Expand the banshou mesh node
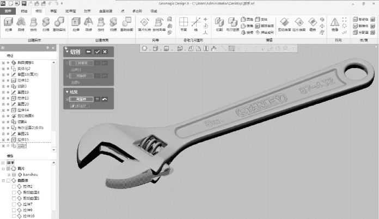379x219 pixels. click(x=9, y=174)
